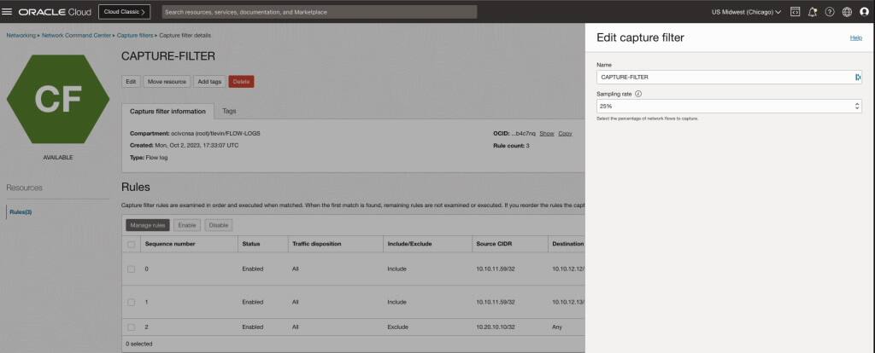Click the Enable rules button

[x=187, y=225]
